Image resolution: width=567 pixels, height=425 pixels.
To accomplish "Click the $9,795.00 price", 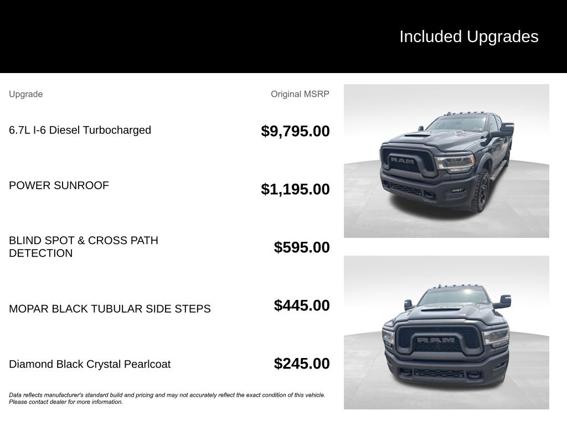I will click(x=295, y=131).
